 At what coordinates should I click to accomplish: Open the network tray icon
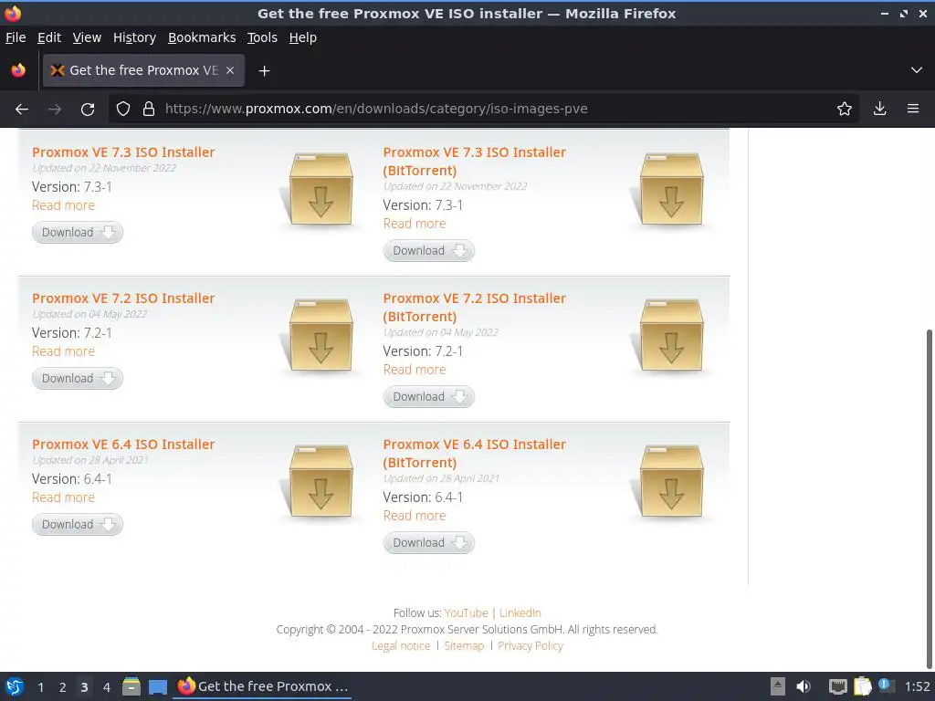pos(838,686)
